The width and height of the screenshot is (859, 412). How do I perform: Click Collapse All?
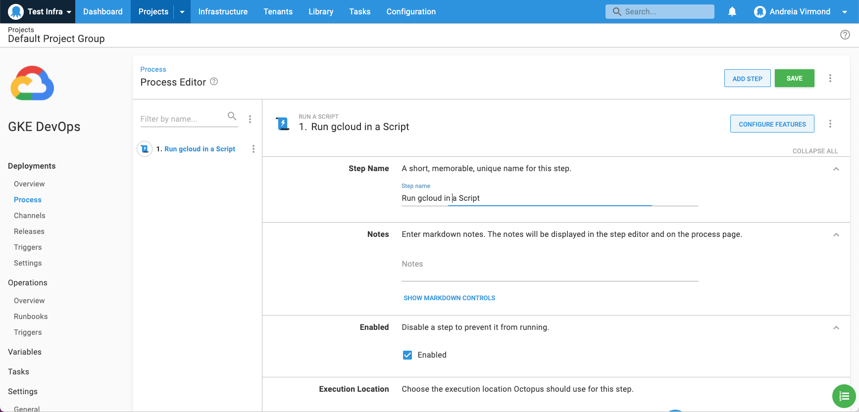point(815,151)
